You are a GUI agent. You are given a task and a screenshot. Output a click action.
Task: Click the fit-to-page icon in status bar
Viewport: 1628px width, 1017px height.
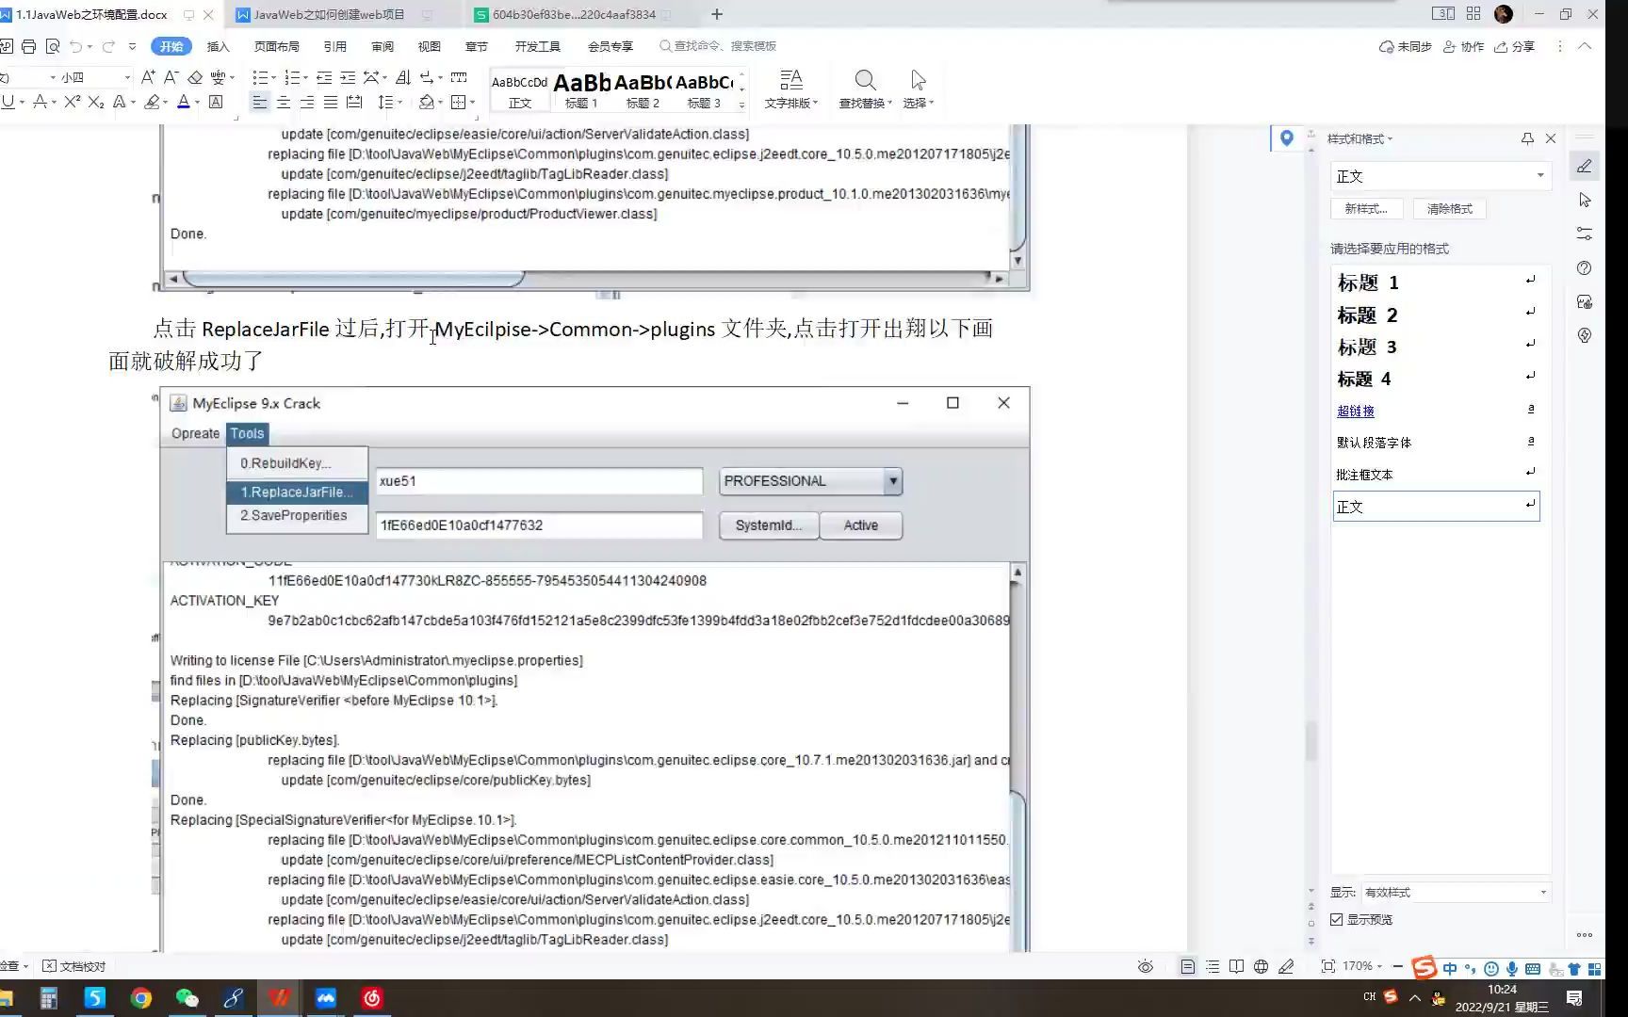click(1328, 966)
